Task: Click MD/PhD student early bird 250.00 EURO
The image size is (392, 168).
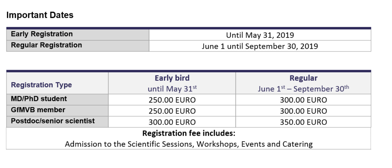Action: (x=172, y=100)
